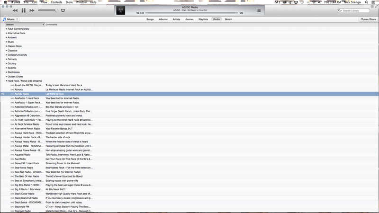The width and height of the screenshot is (379, 213).
Task: Collapse the Hard Rock / Metal category
Action: 7,81
